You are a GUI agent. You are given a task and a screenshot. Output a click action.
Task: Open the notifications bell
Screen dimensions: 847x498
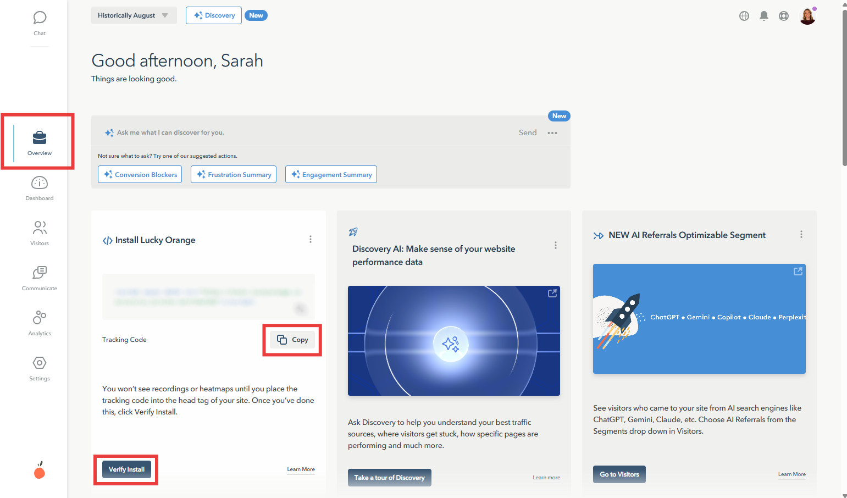[x=763, y=15]
